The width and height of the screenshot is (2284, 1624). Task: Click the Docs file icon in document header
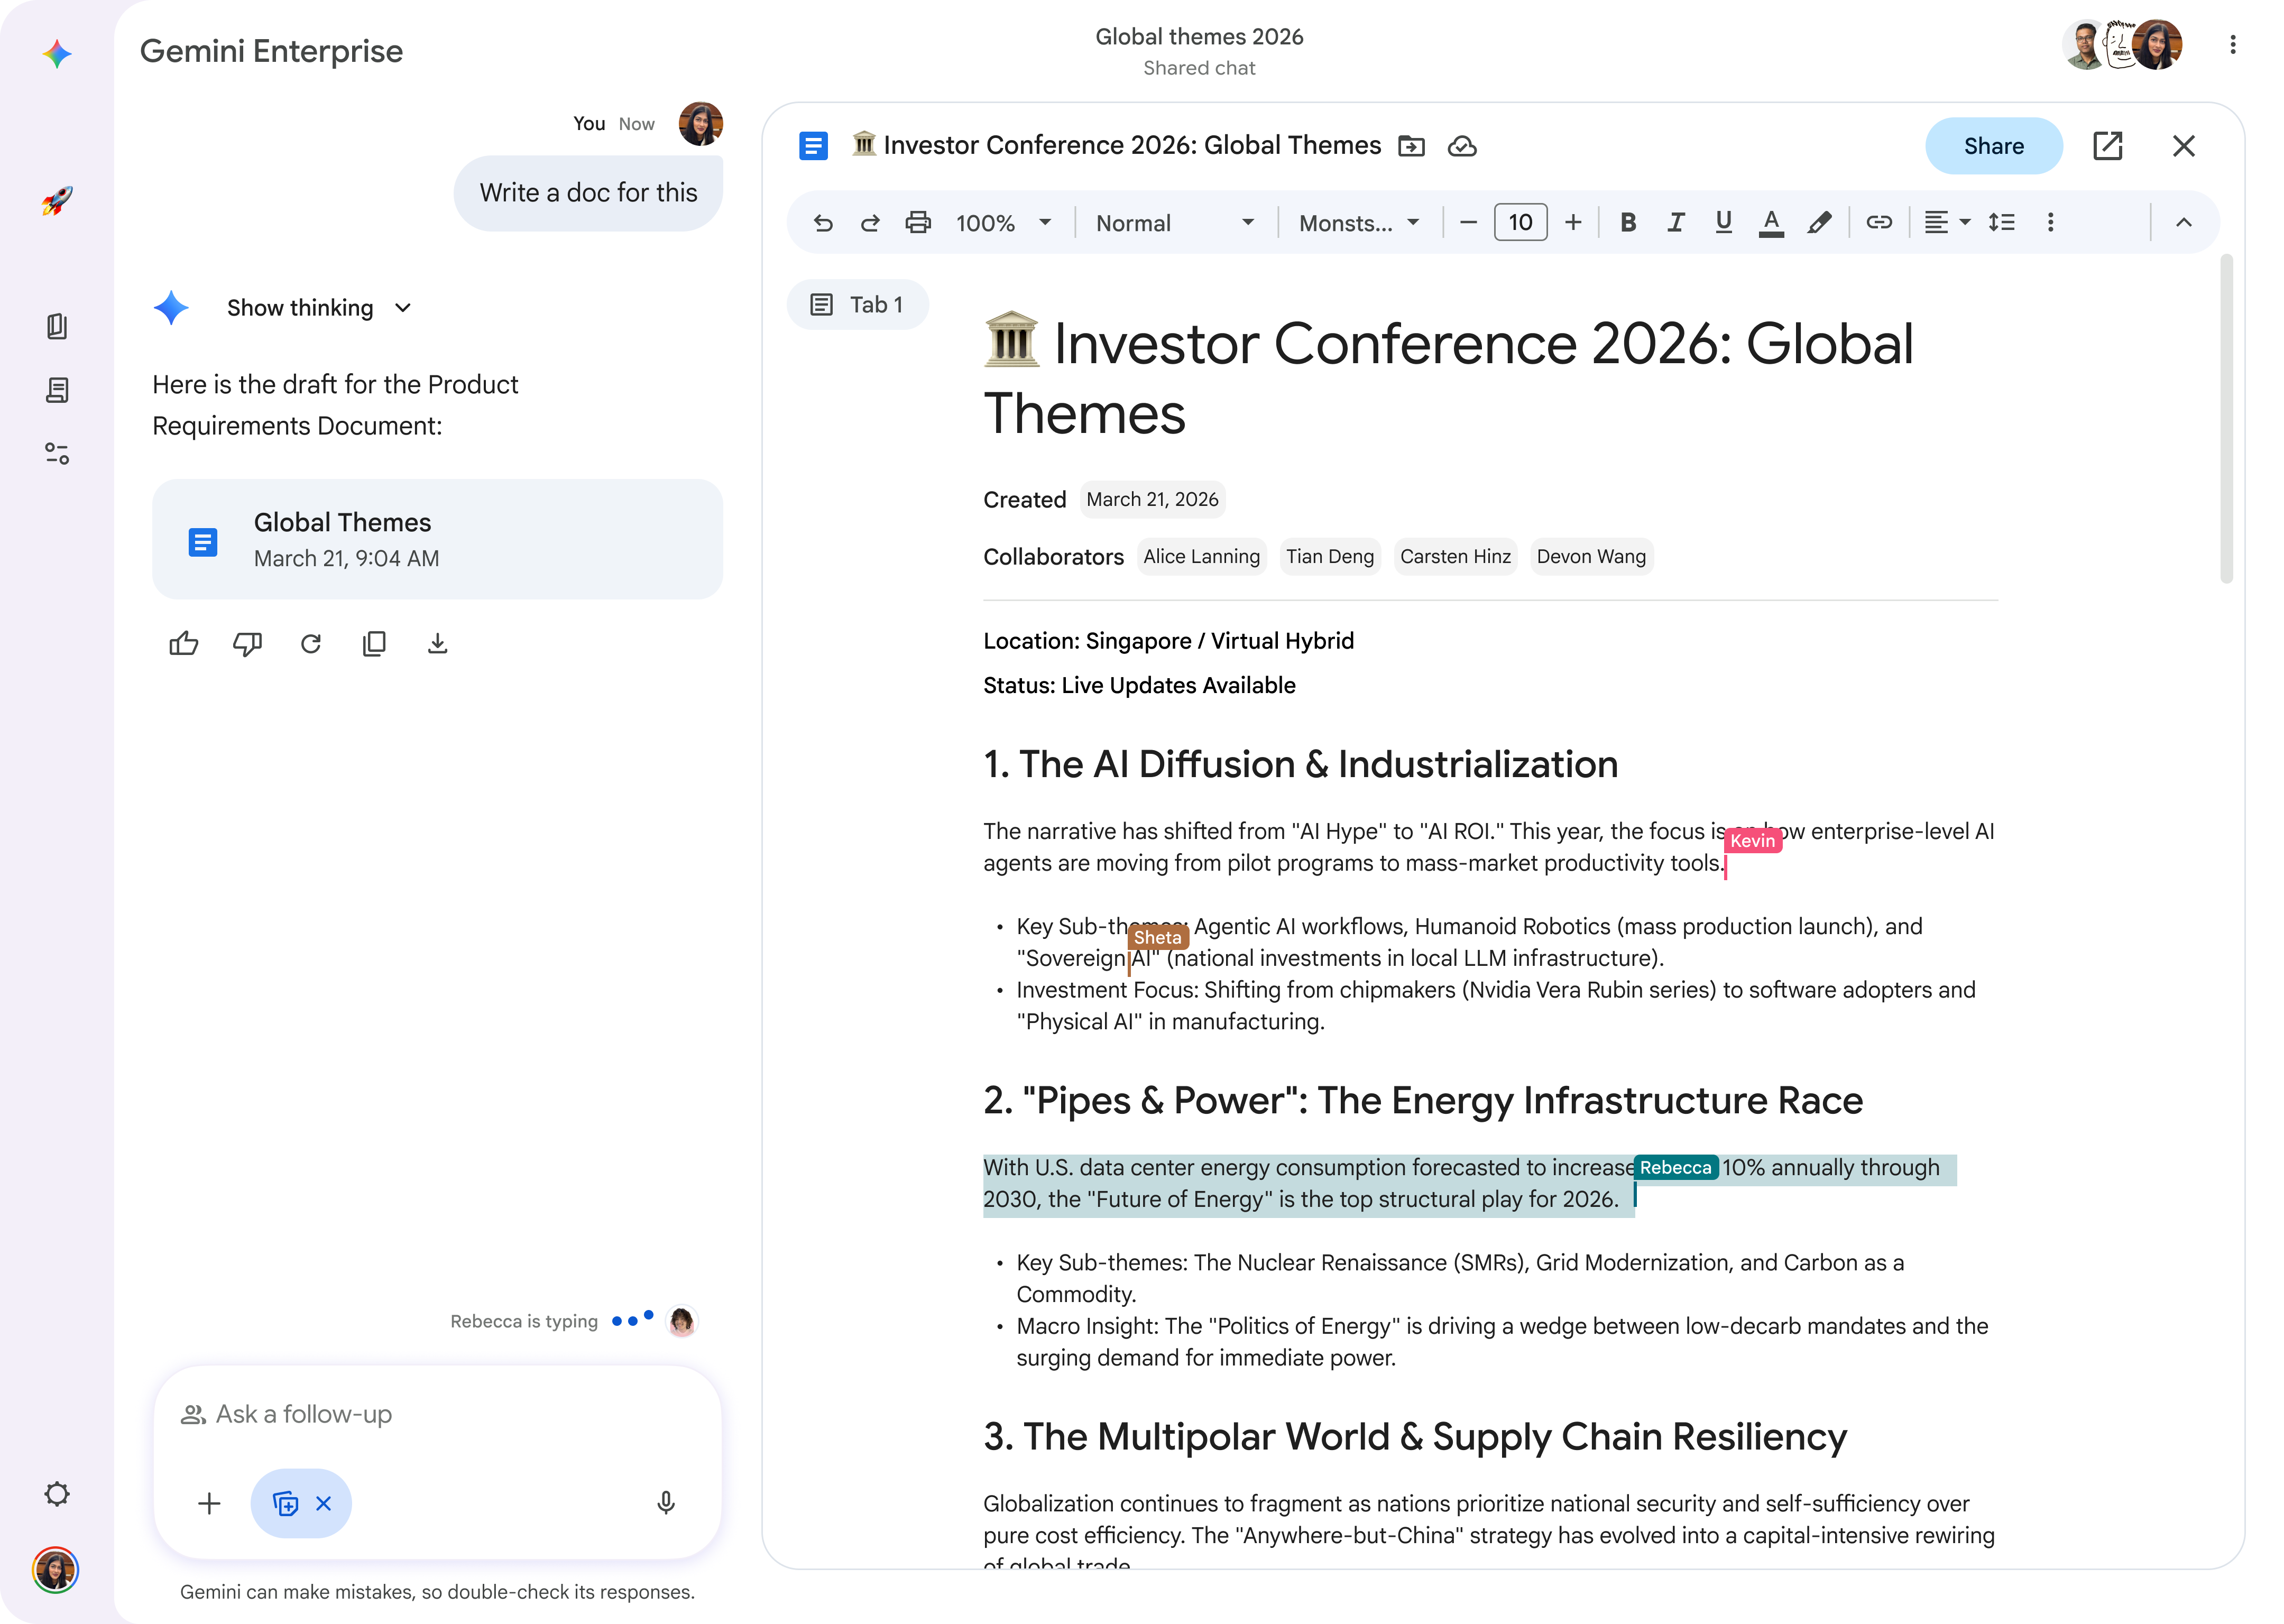(x=813, y=146)
